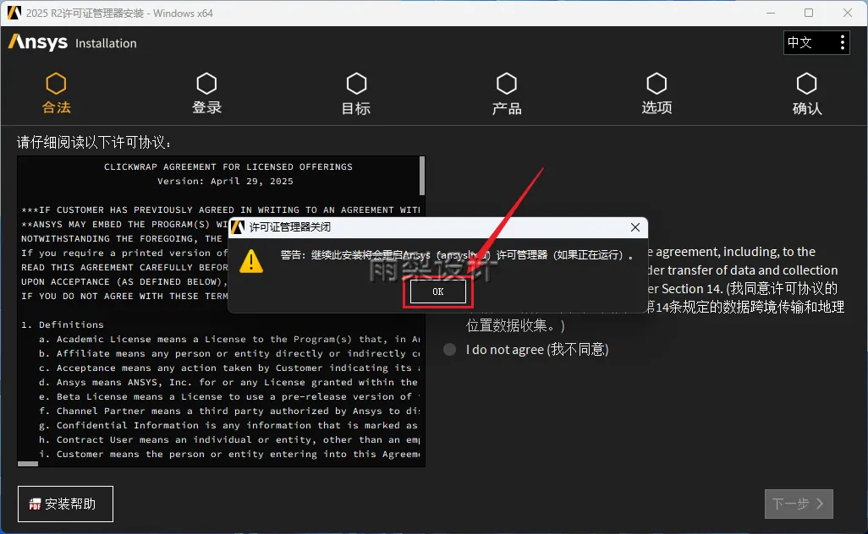Click the Ansys Installation logo in header
Image resolution: width=868 pixels, height=534 pixels.
pyautogui.click(x=72, y=42)
